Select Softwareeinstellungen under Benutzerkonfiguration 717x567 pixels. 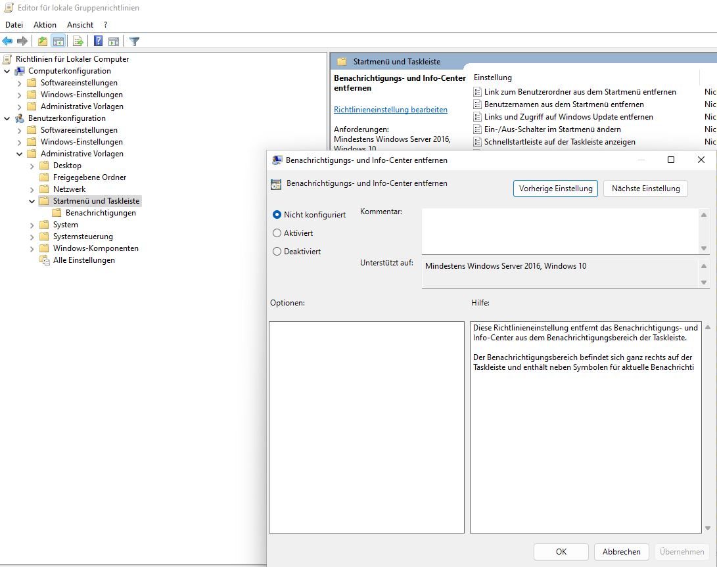tap(79, 130)
